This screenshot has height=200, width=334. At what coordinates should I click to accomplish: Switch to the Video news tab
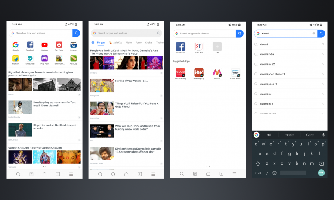pos(129,42)
